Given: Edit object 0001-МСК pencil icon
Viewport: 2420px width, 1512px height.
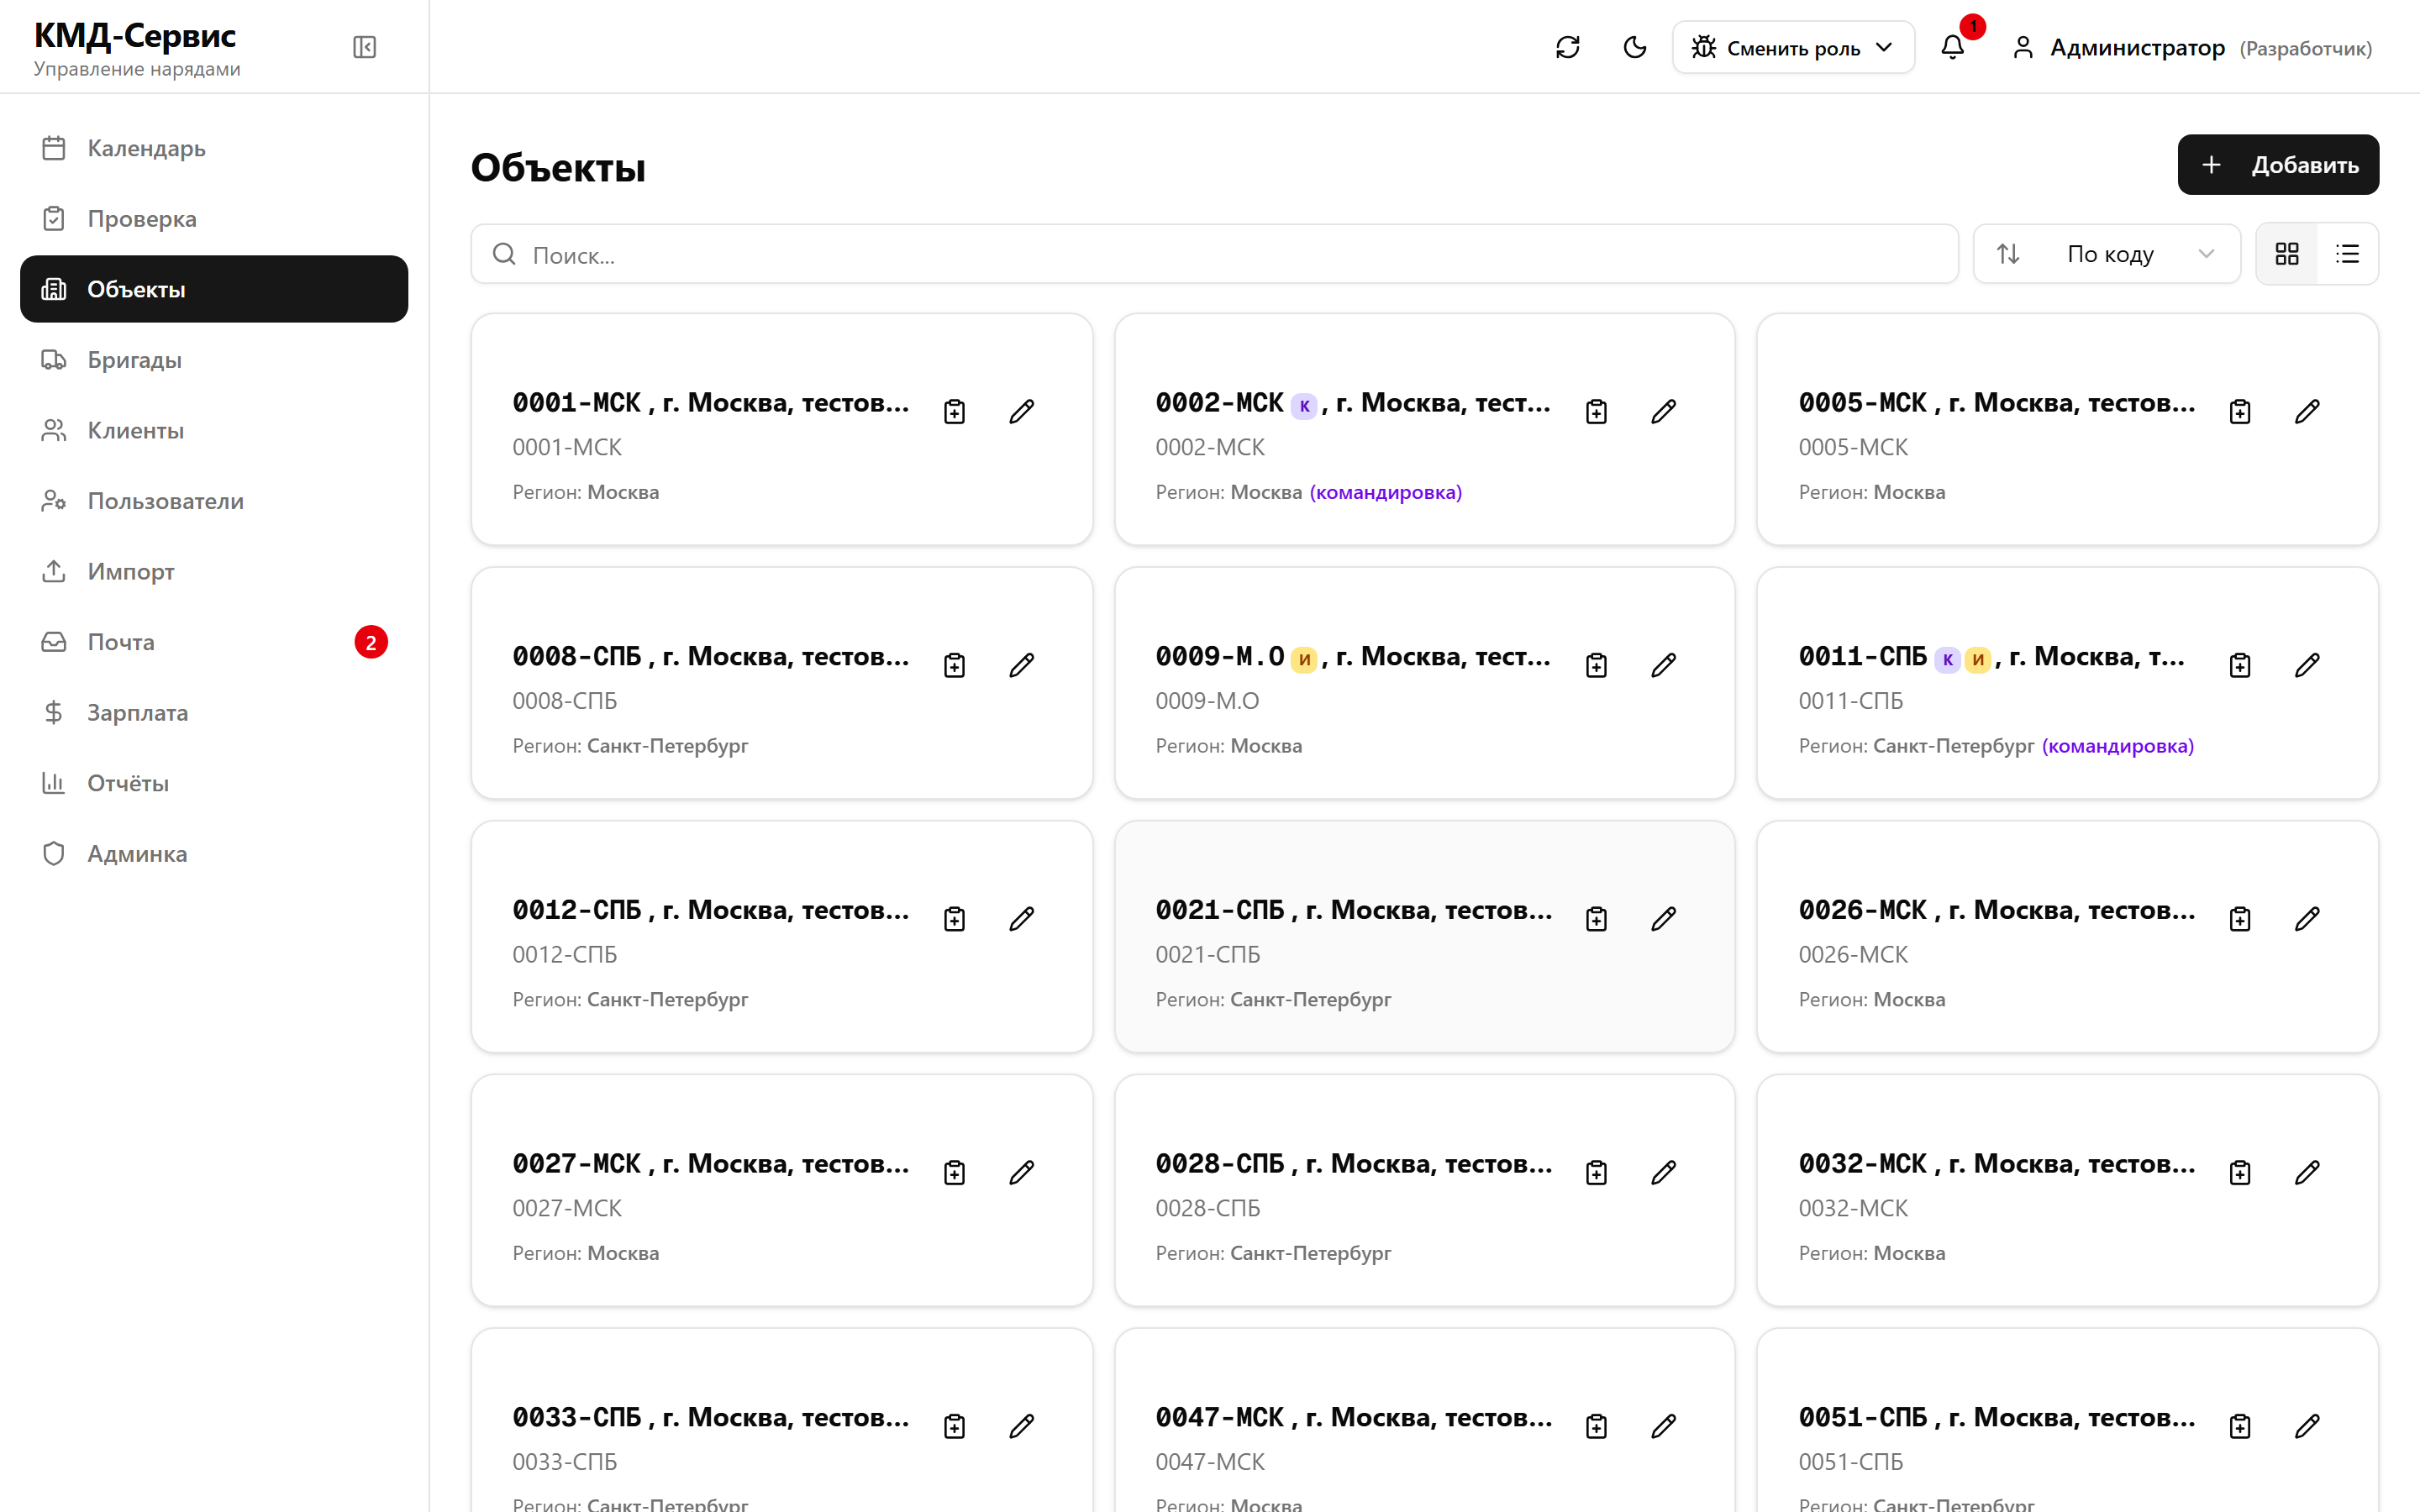Looking at the screenshot, I should pyautogui.click(x=1021, y=411).
